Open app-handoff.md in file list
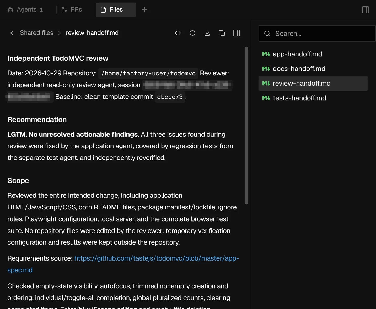Viewport: 376px width, 309px height. [x=313, y=54]
